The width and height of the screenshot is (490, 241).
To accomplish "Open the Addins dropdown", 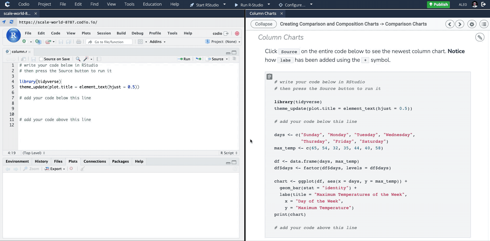I will tap(157, 42).
